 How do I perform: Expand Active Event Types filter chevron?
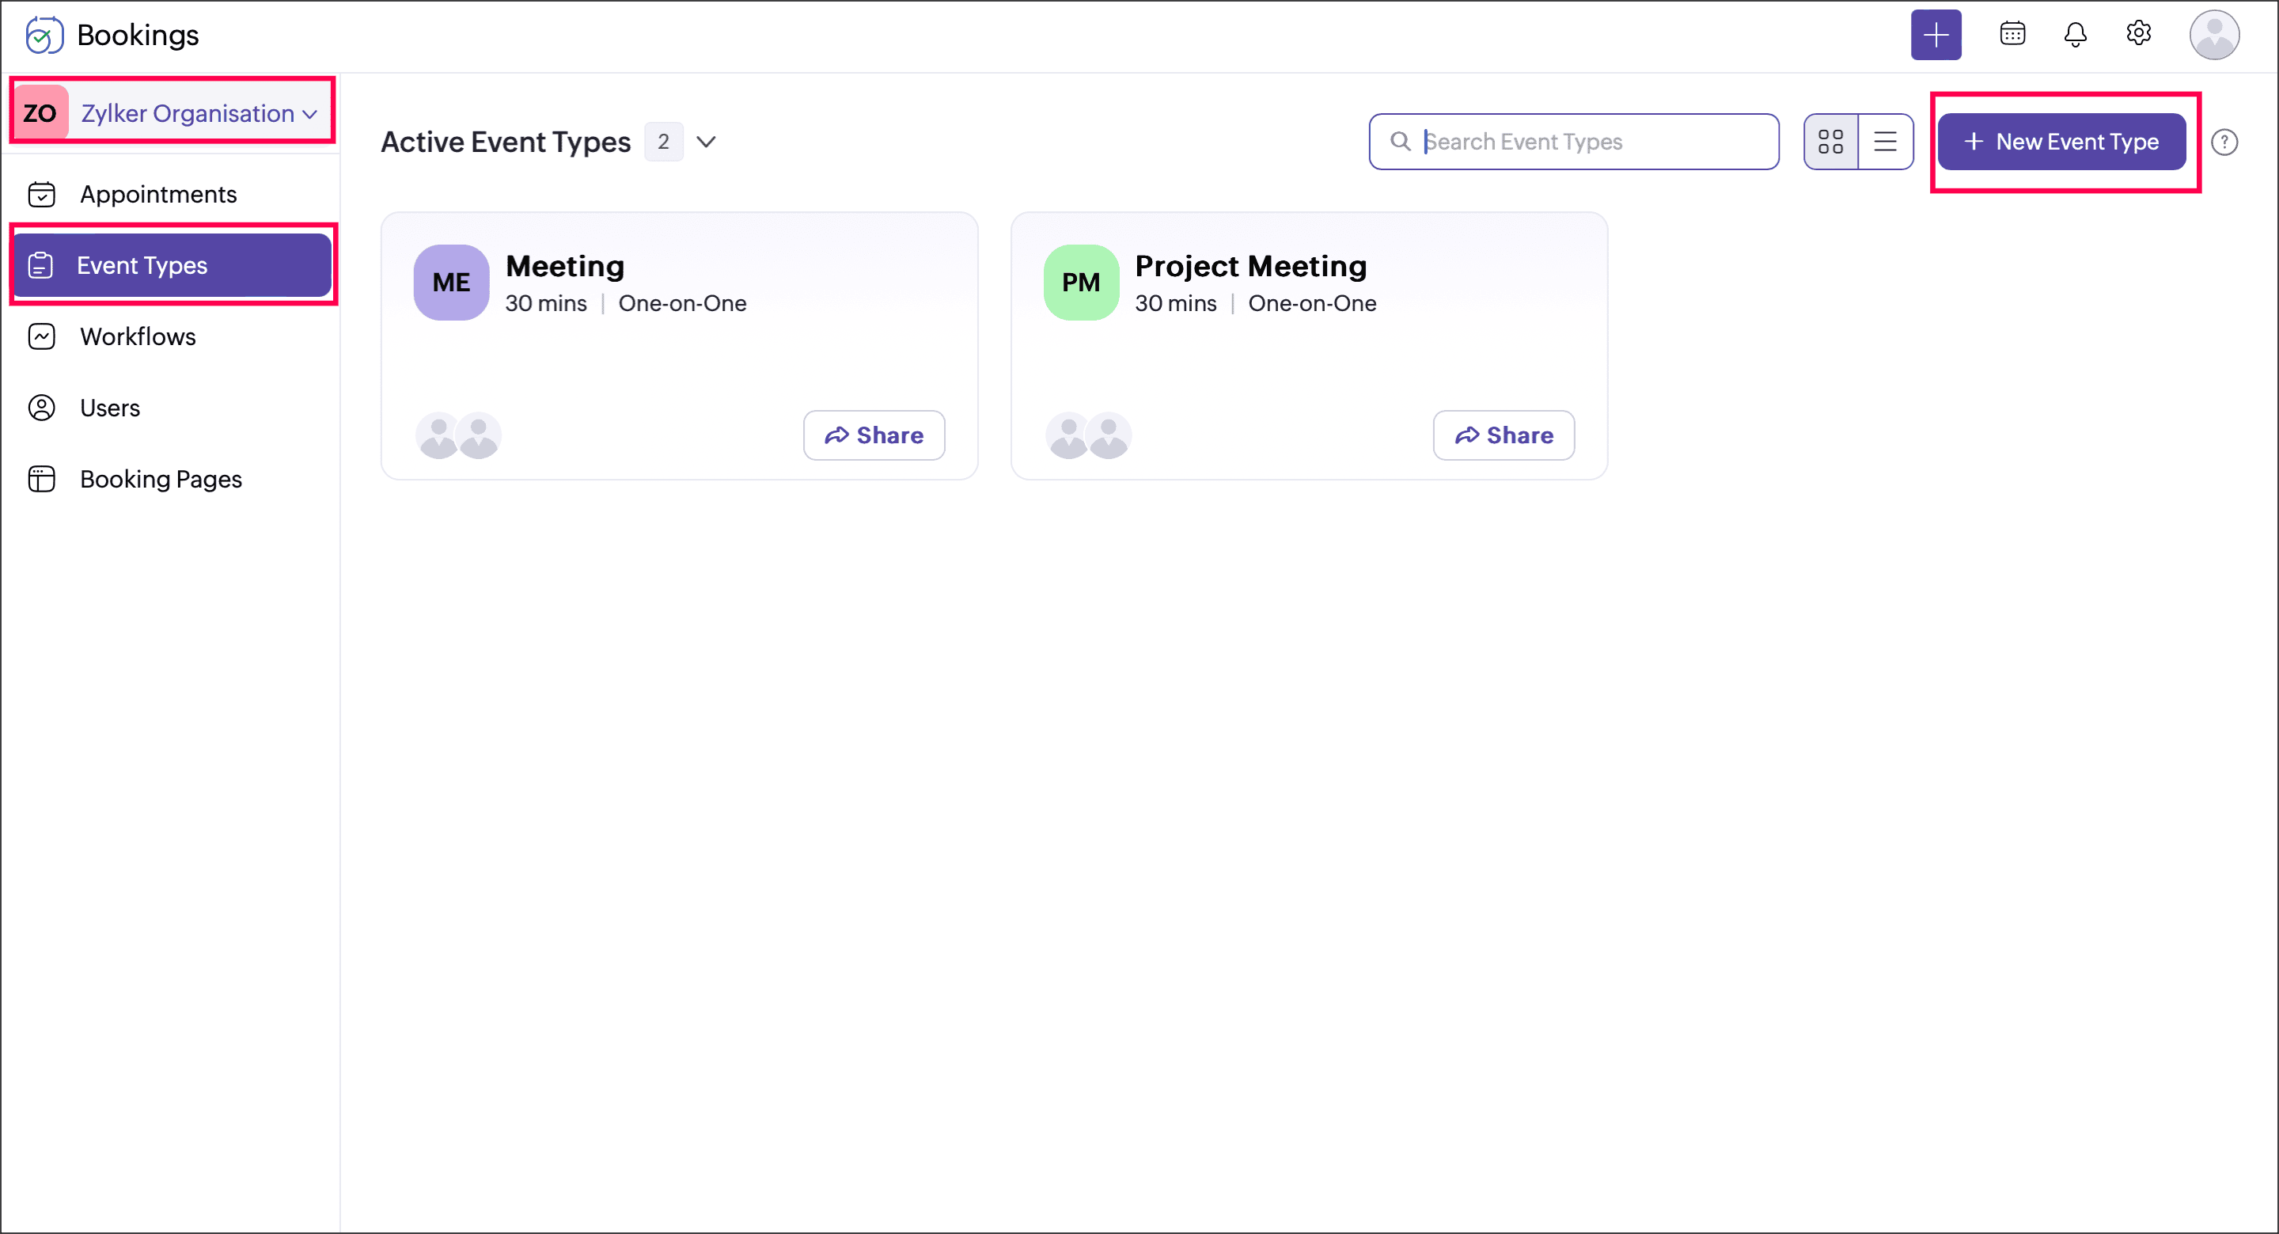[706, 142]
